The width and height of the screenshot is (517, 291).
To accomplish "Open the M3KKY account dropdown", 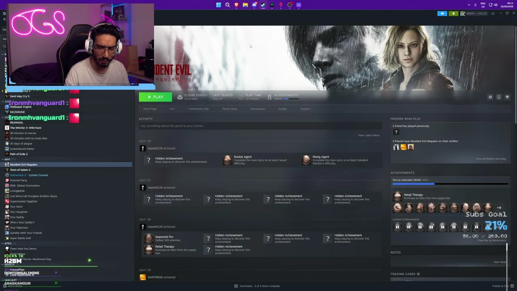I will click(x=473, y=13).
